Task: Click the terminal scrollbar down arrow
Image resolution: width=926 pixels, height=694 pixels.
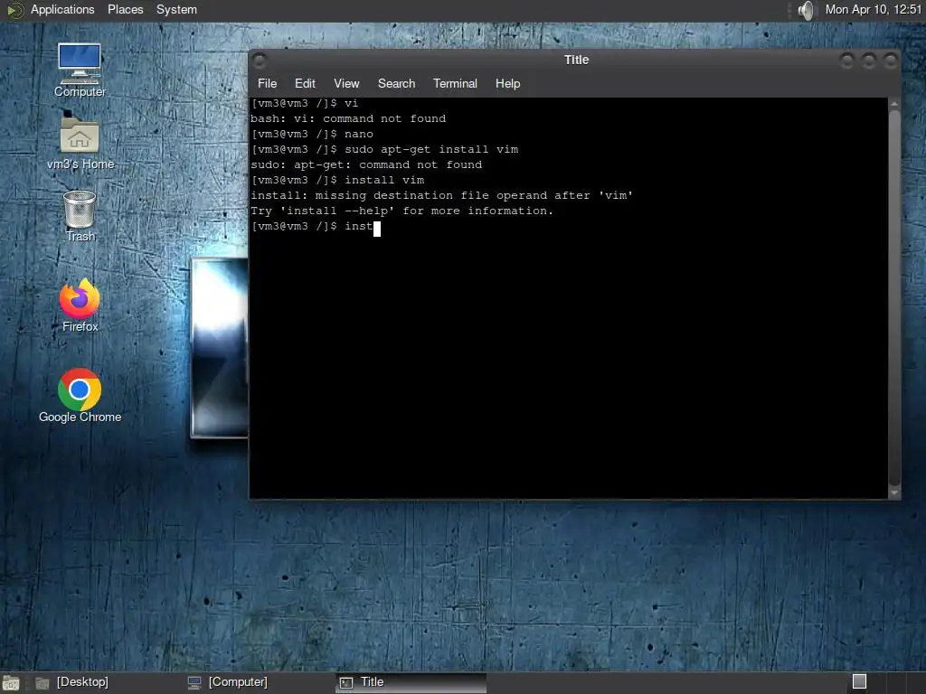Action: 894,492
